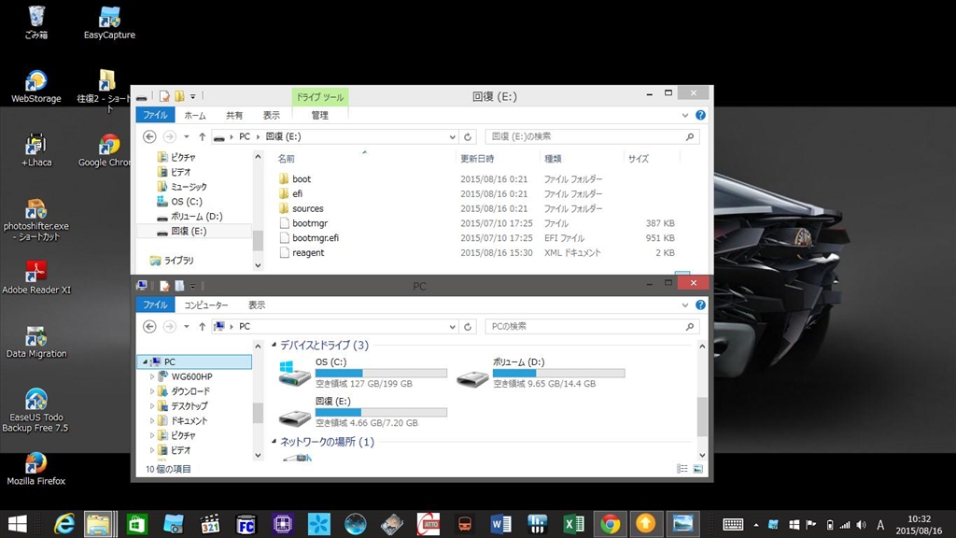
Task: Refresh the PC window address bar
Action: 468,327
